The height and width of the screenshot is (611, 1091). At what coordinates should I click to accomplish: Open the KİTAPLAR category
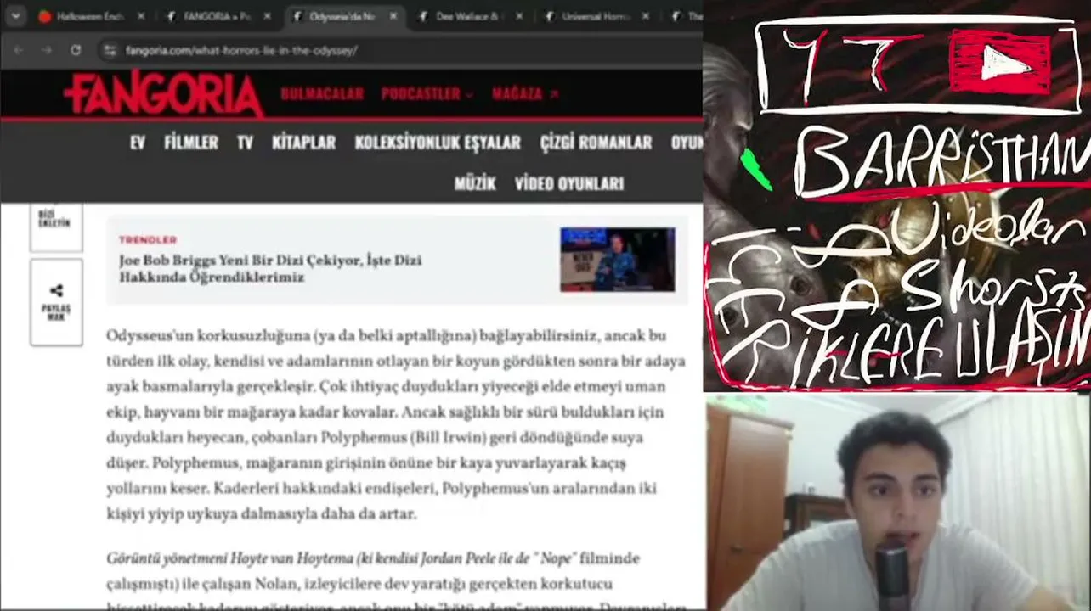(x=303, y=143)
